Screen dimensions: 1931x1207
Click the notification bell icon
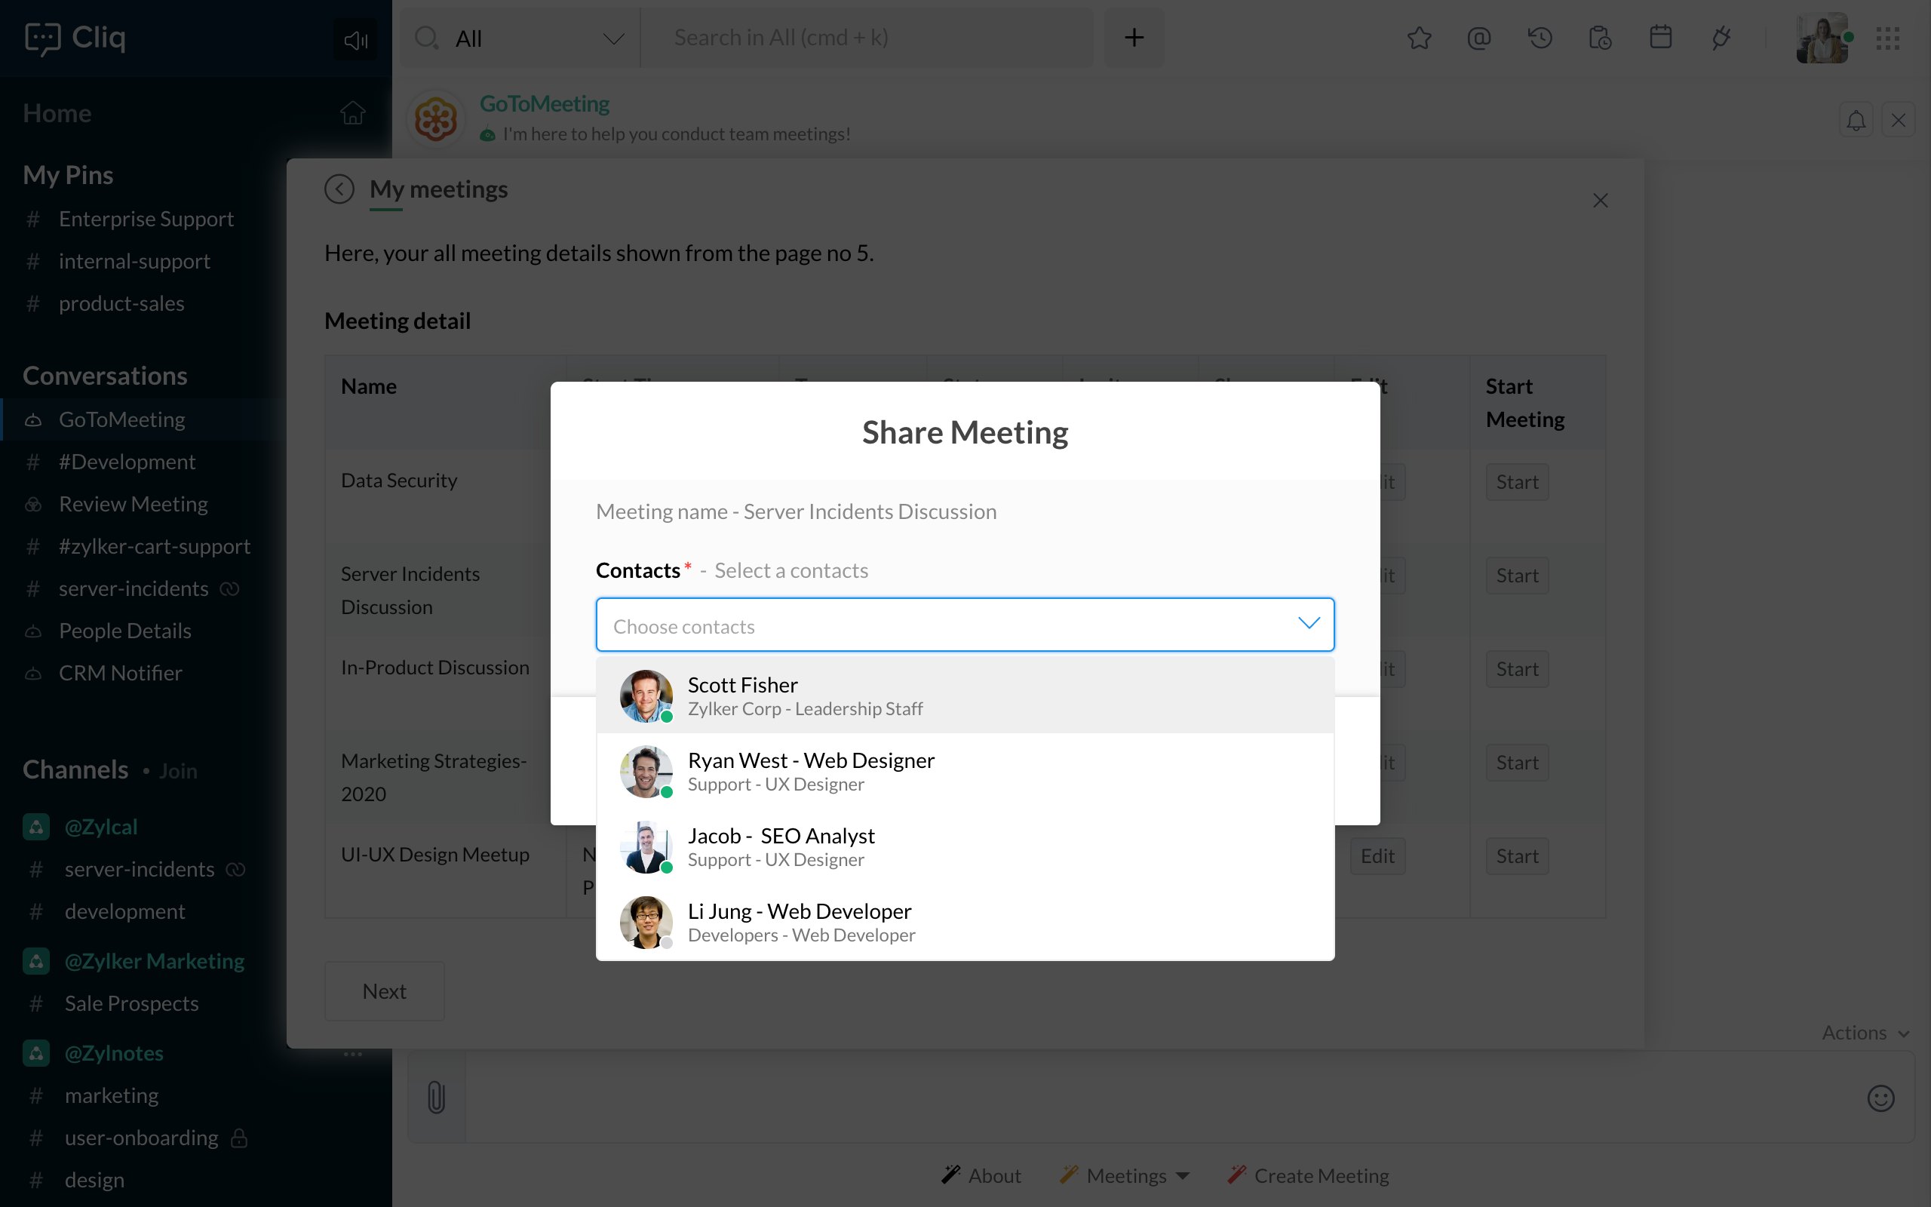pos(1856,121)
